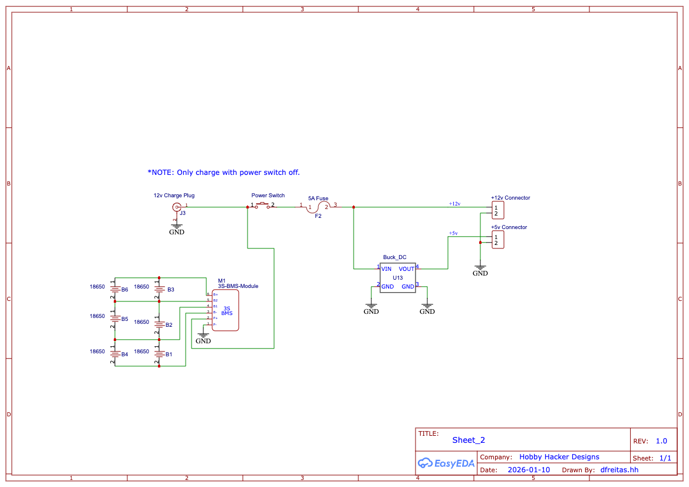Image resolution: width=689 pixels, height=487 pixels.
Task: Click GND symbol under buck pin 3
Action: (x=427, y=309)
